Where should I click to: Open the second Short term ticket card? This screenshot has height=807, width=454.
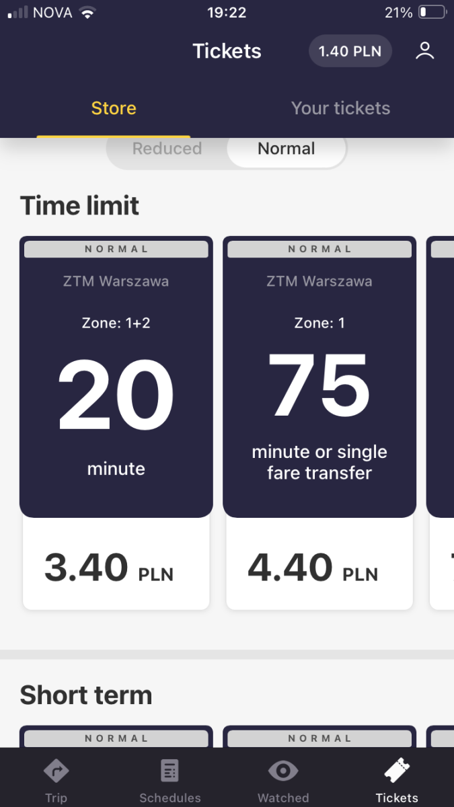point(319,736)
